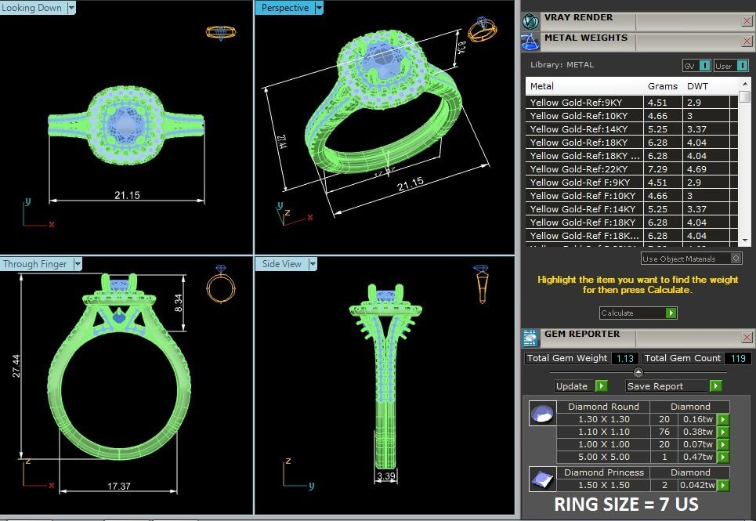Open the Looking Down viewport dropdown

coord(71,7)
